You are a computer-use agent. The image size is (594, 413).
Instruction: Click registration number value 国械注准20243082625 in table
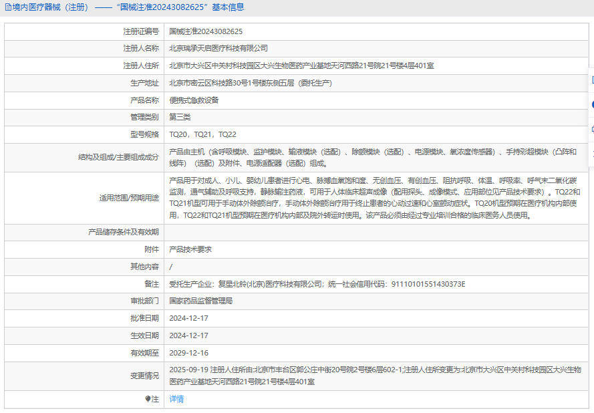206,31
